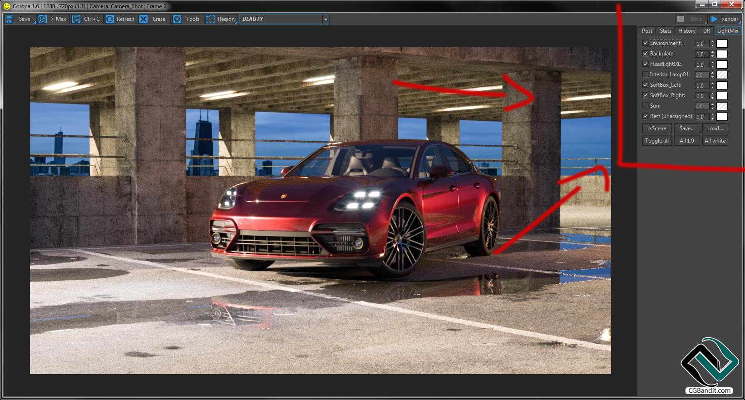Click the Tools gear icon
This screenshot has width=745, height=400.
tap(177, 19)
